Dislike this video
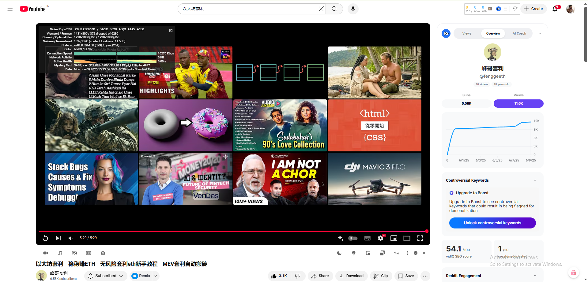The image size is (588, 282). (298, 276)
